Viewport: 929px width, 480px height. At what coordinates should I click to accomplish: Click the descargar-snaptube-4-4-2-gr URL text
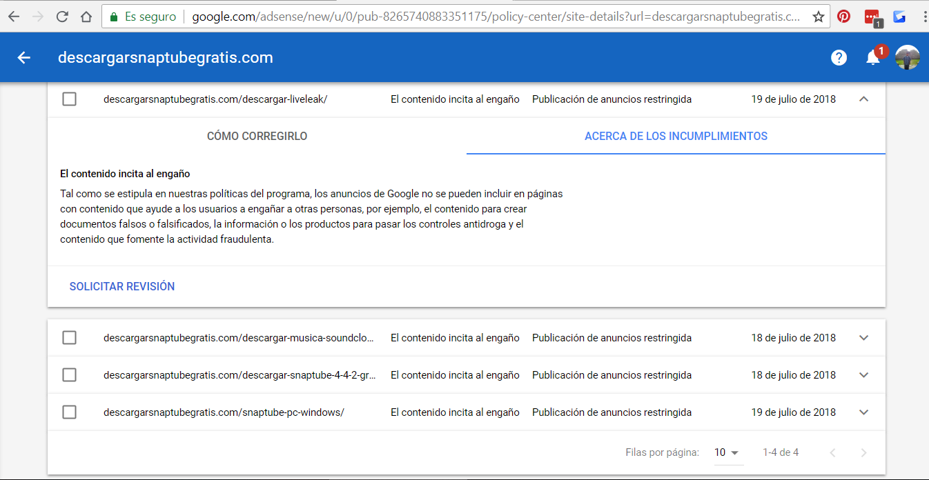coord(239,375)
